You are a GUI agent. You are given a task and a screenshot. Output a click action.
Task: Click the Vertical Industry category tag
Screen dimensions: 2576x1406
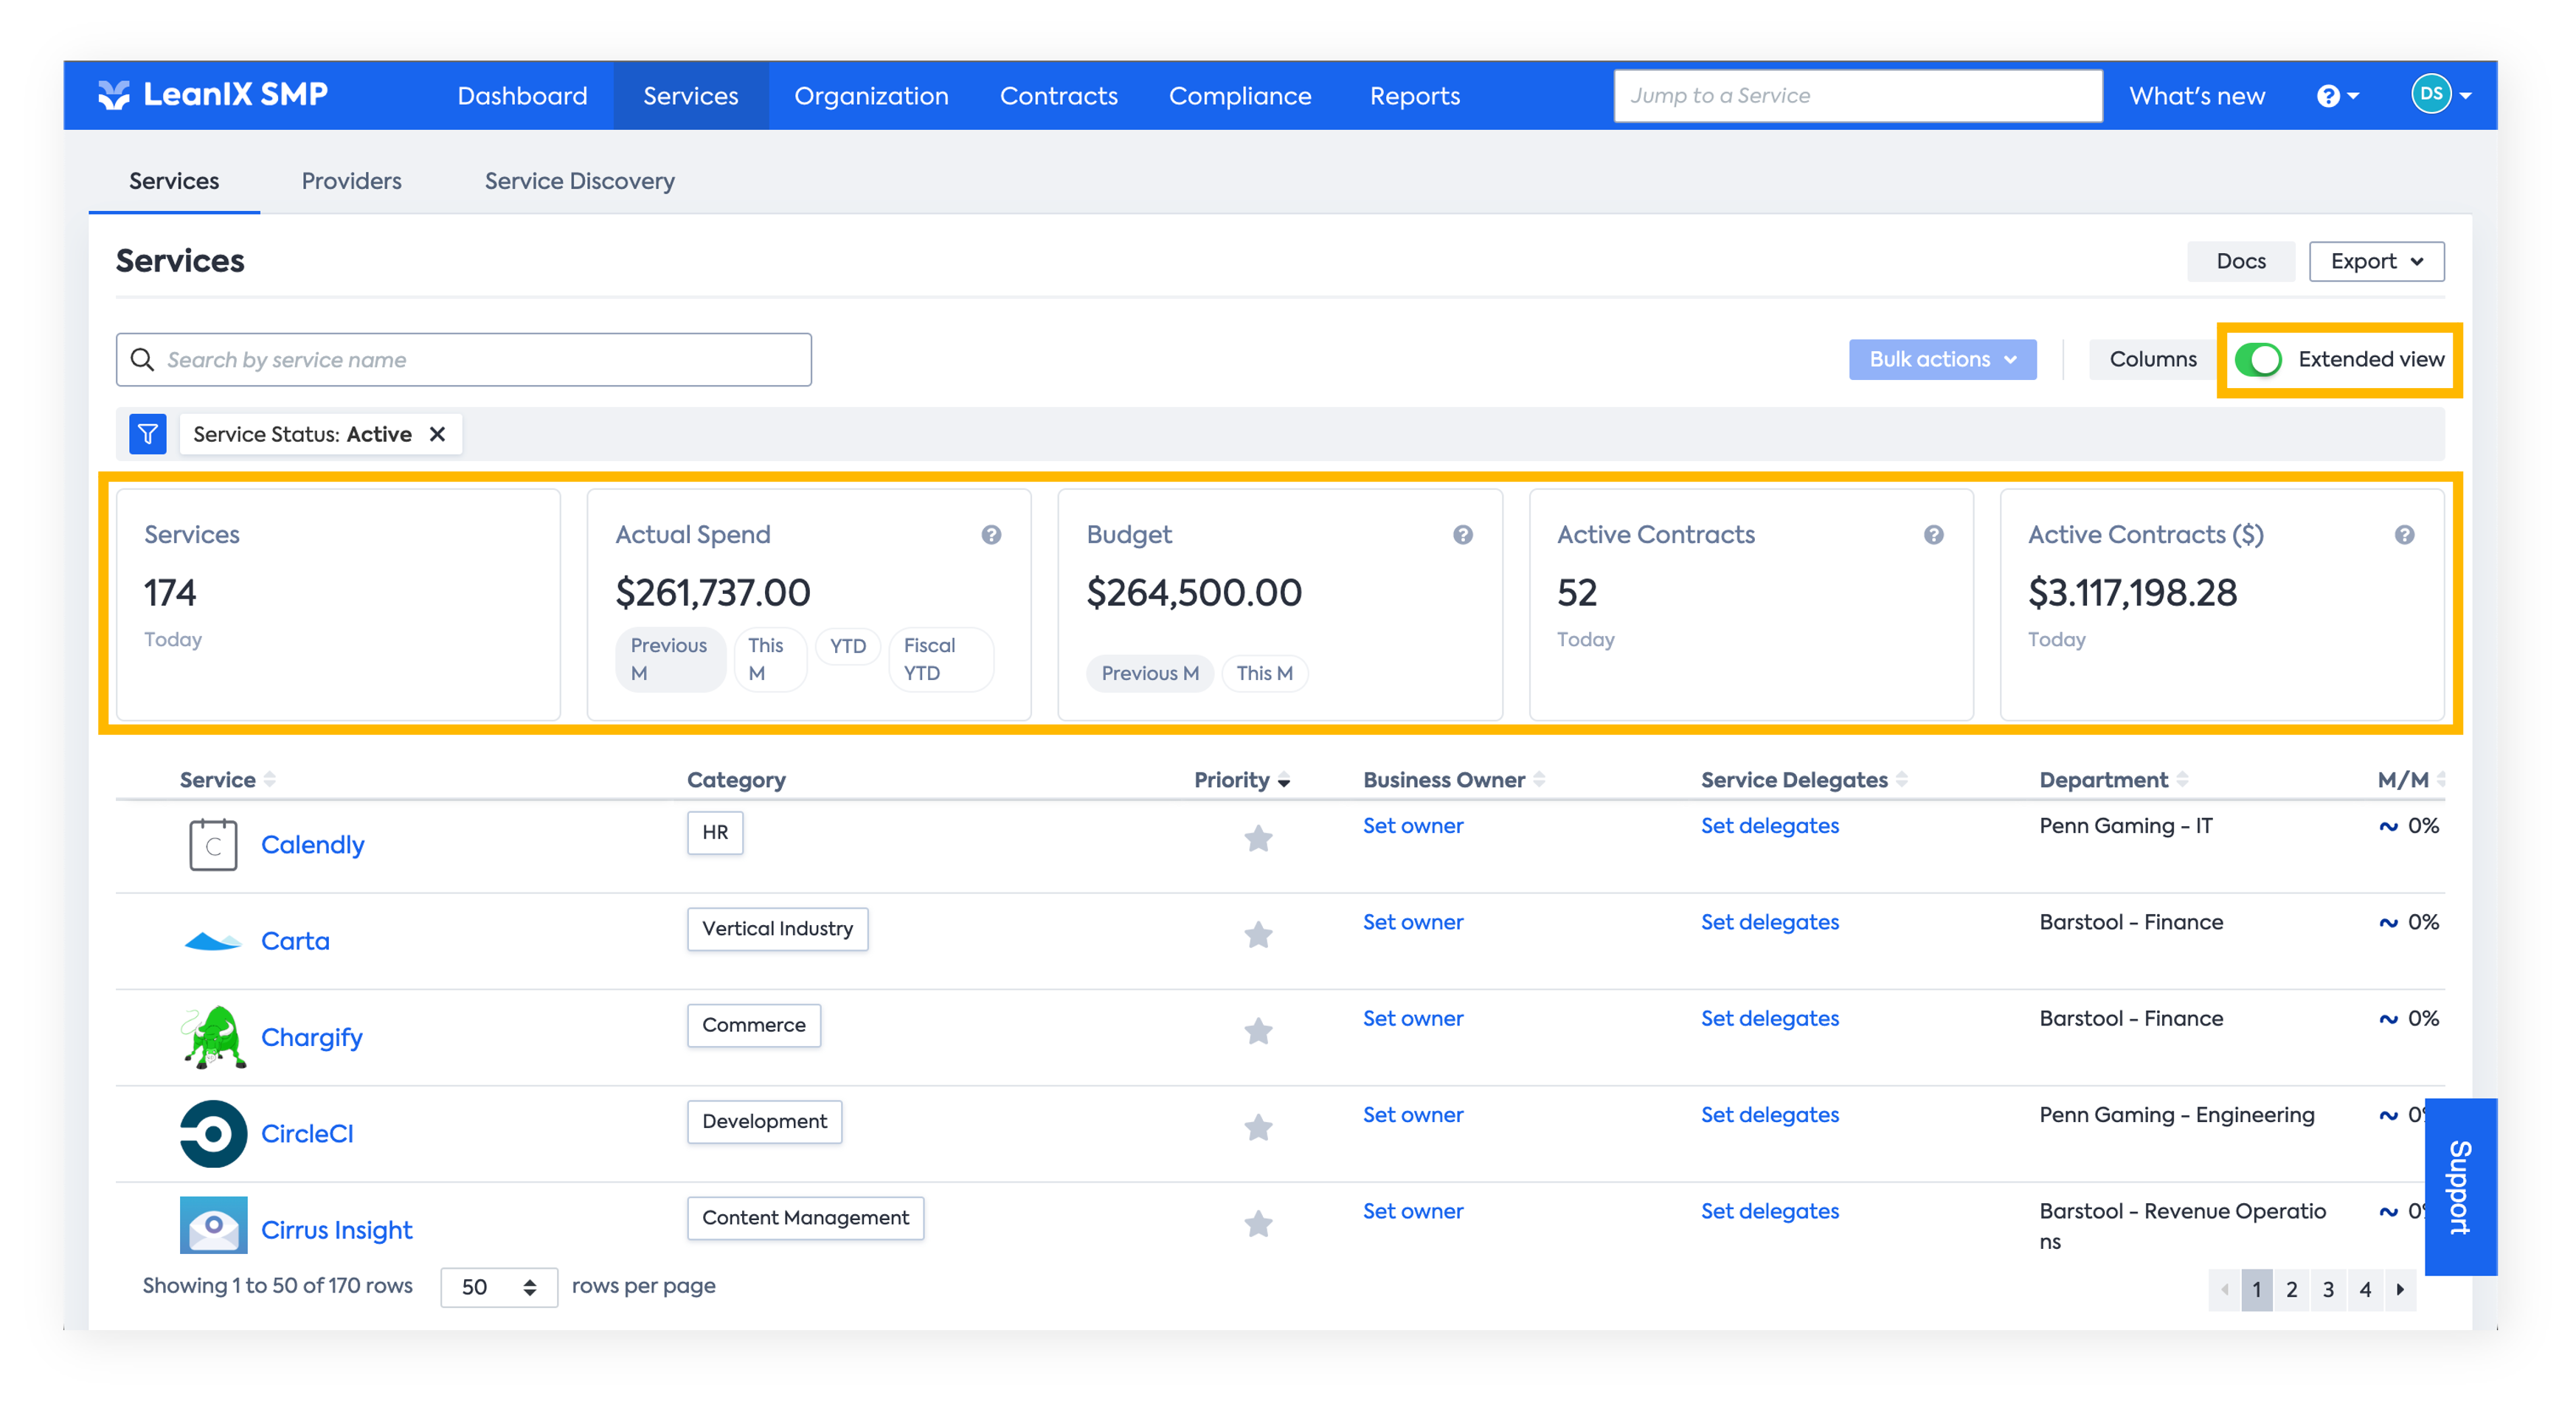[x=777, y=929]
